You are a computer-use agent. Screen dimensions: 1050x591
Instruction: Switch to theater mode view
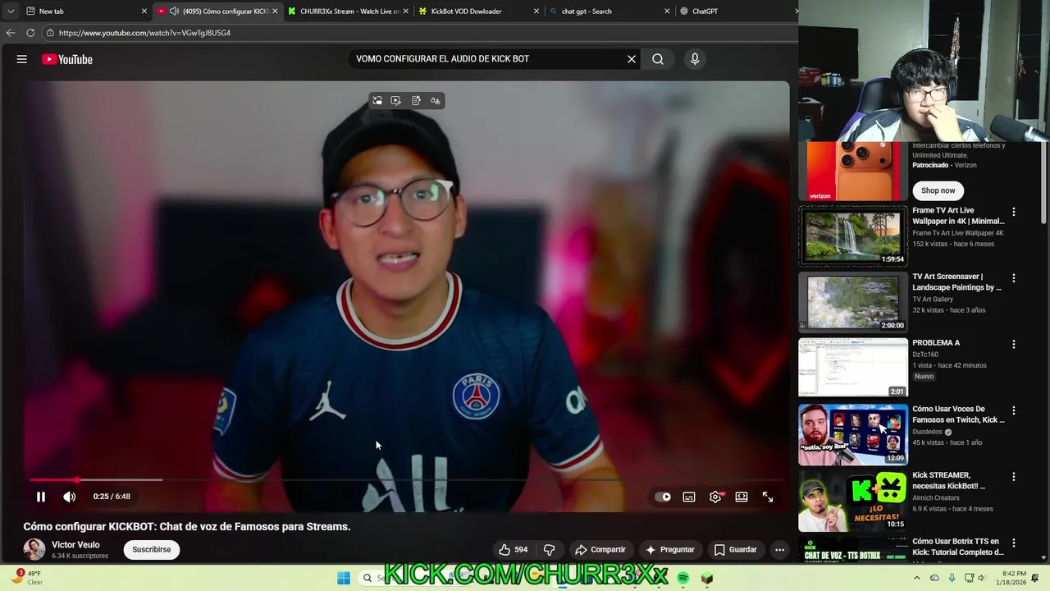[x=742, y=497]
